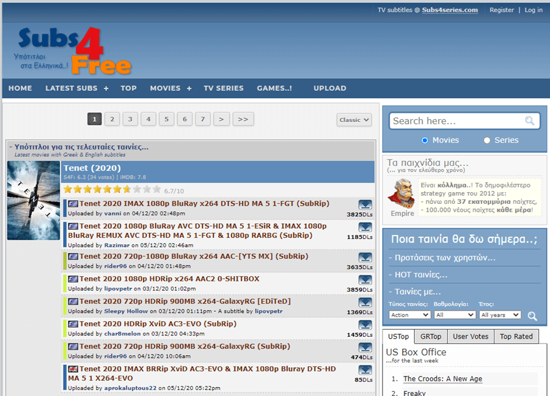Open the Classic view dropdown
This screenshot has height=396, width=550.
[354, 120]
